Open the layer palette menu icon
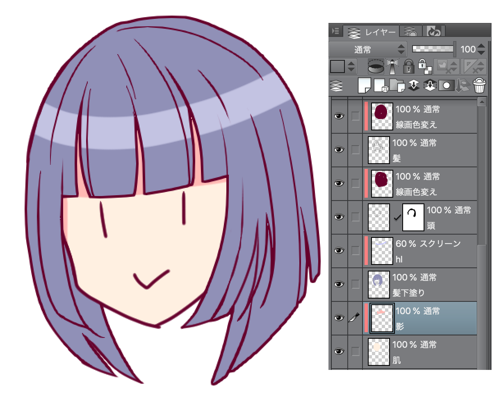Image resolution: width=497 pixels, height=406 pixels. 336,31
